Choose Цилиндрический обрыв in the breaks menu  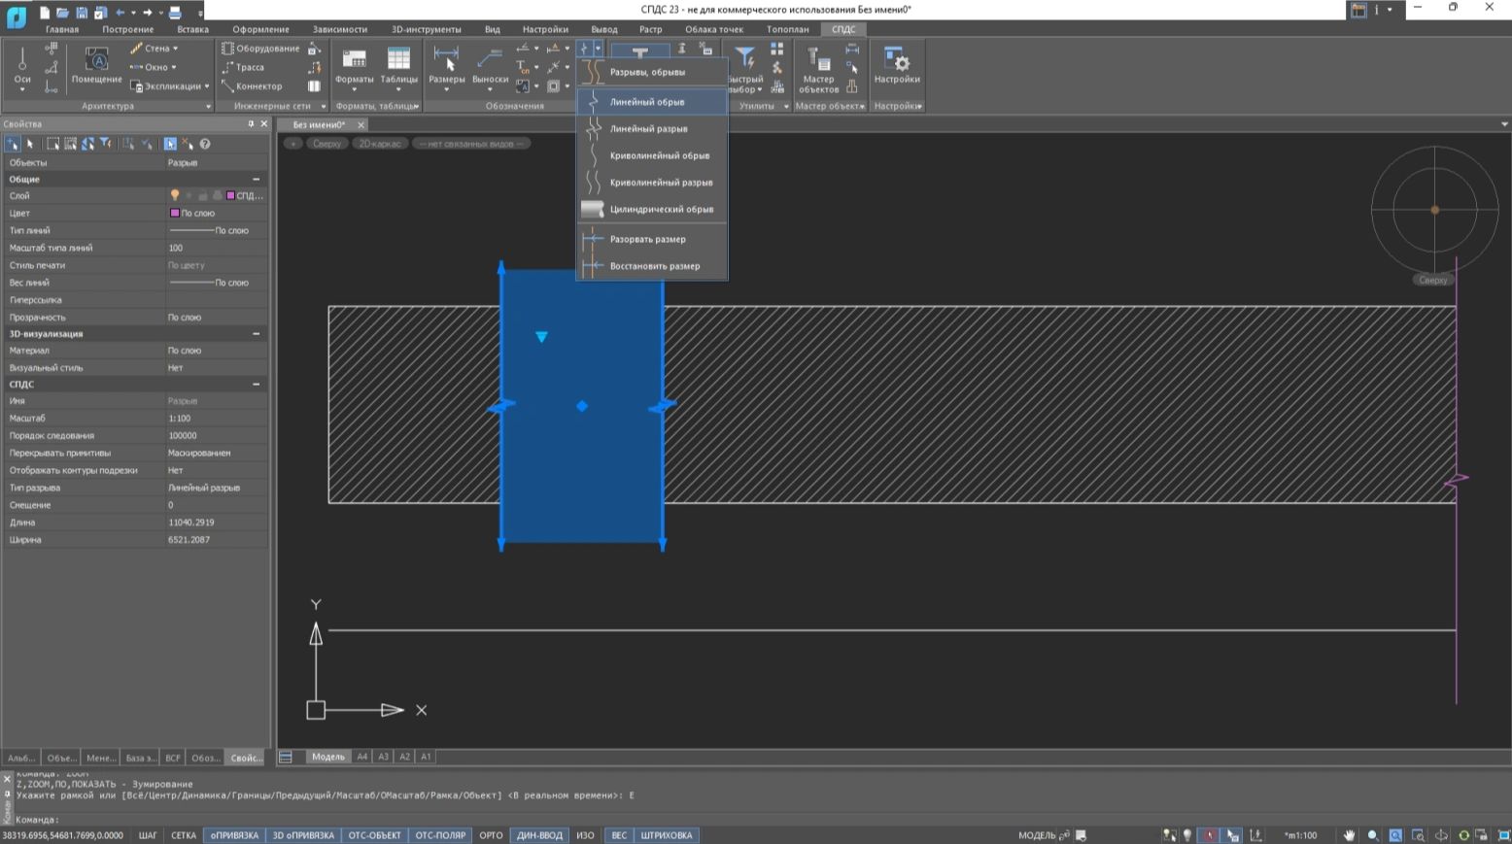(x=661, y=210)
